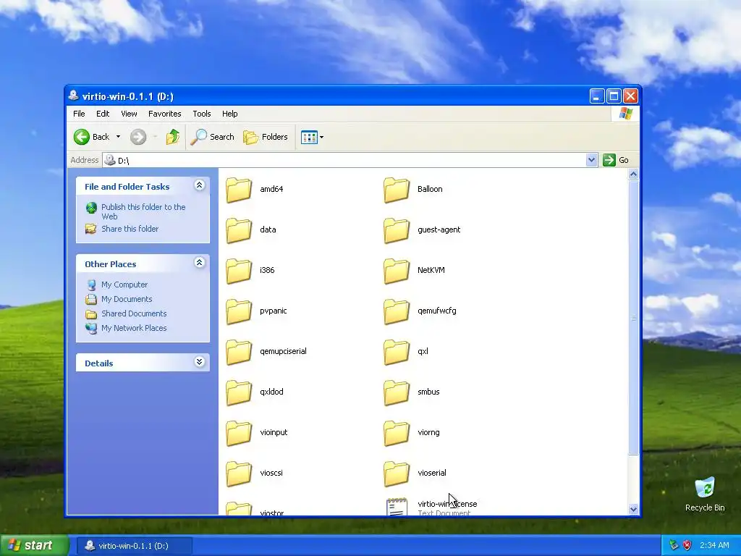The image size is (741, 556).
Task: Select the virtio-win_license text document icon
Action: click(397, 506)
